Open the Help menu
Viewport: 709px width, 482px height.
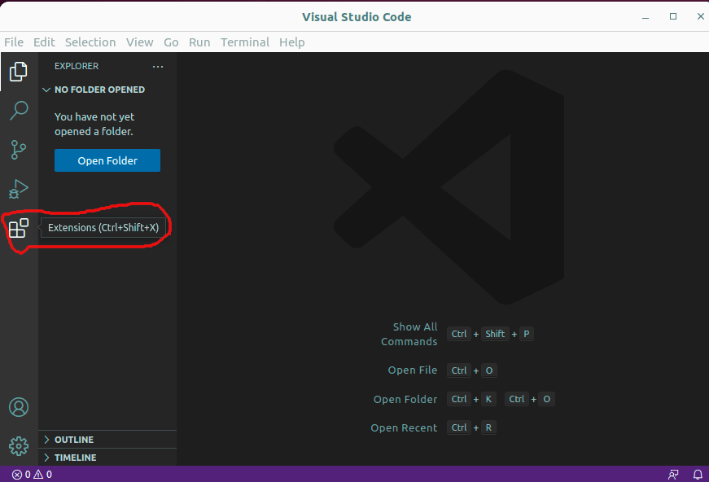292,42
